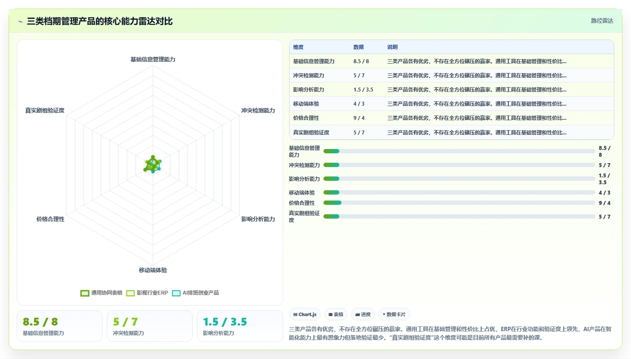
Task: Select the 冲突检测能力 table row
Action: (x=452, y=75)
